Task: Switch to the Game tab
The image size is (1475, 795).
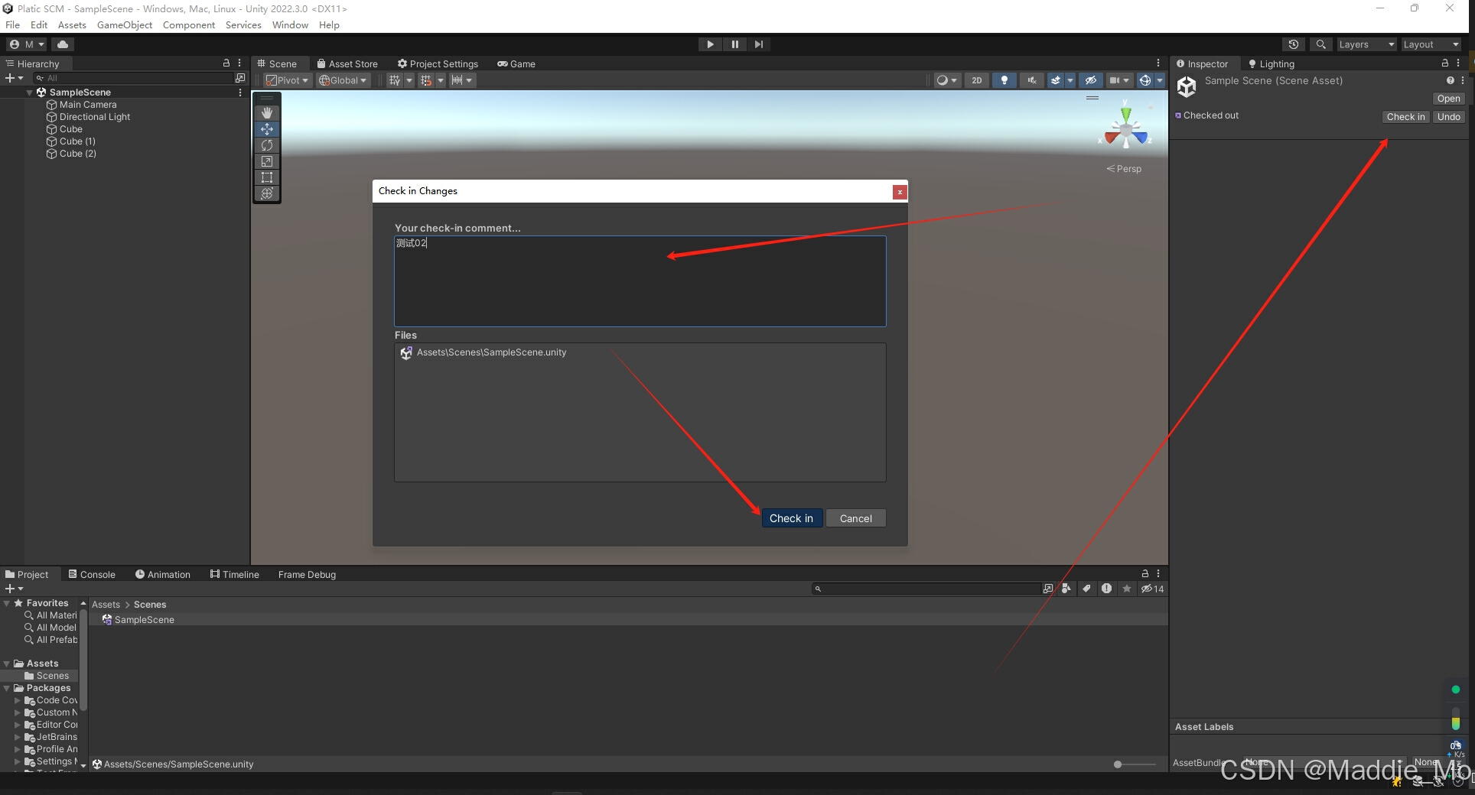Action: (516, 63)
